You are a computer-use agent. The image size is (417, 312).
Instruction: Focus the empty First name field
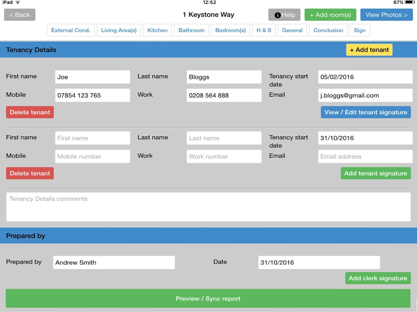[x=93, y=138]
